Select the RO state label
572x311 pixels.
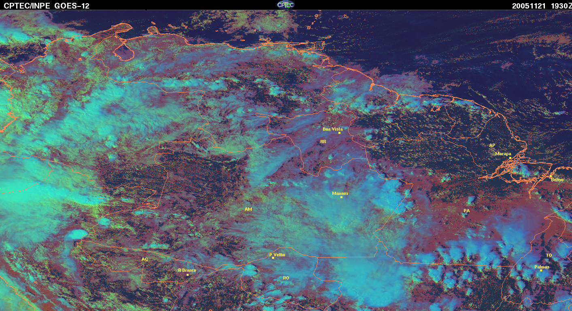click(x=286, y=278)
